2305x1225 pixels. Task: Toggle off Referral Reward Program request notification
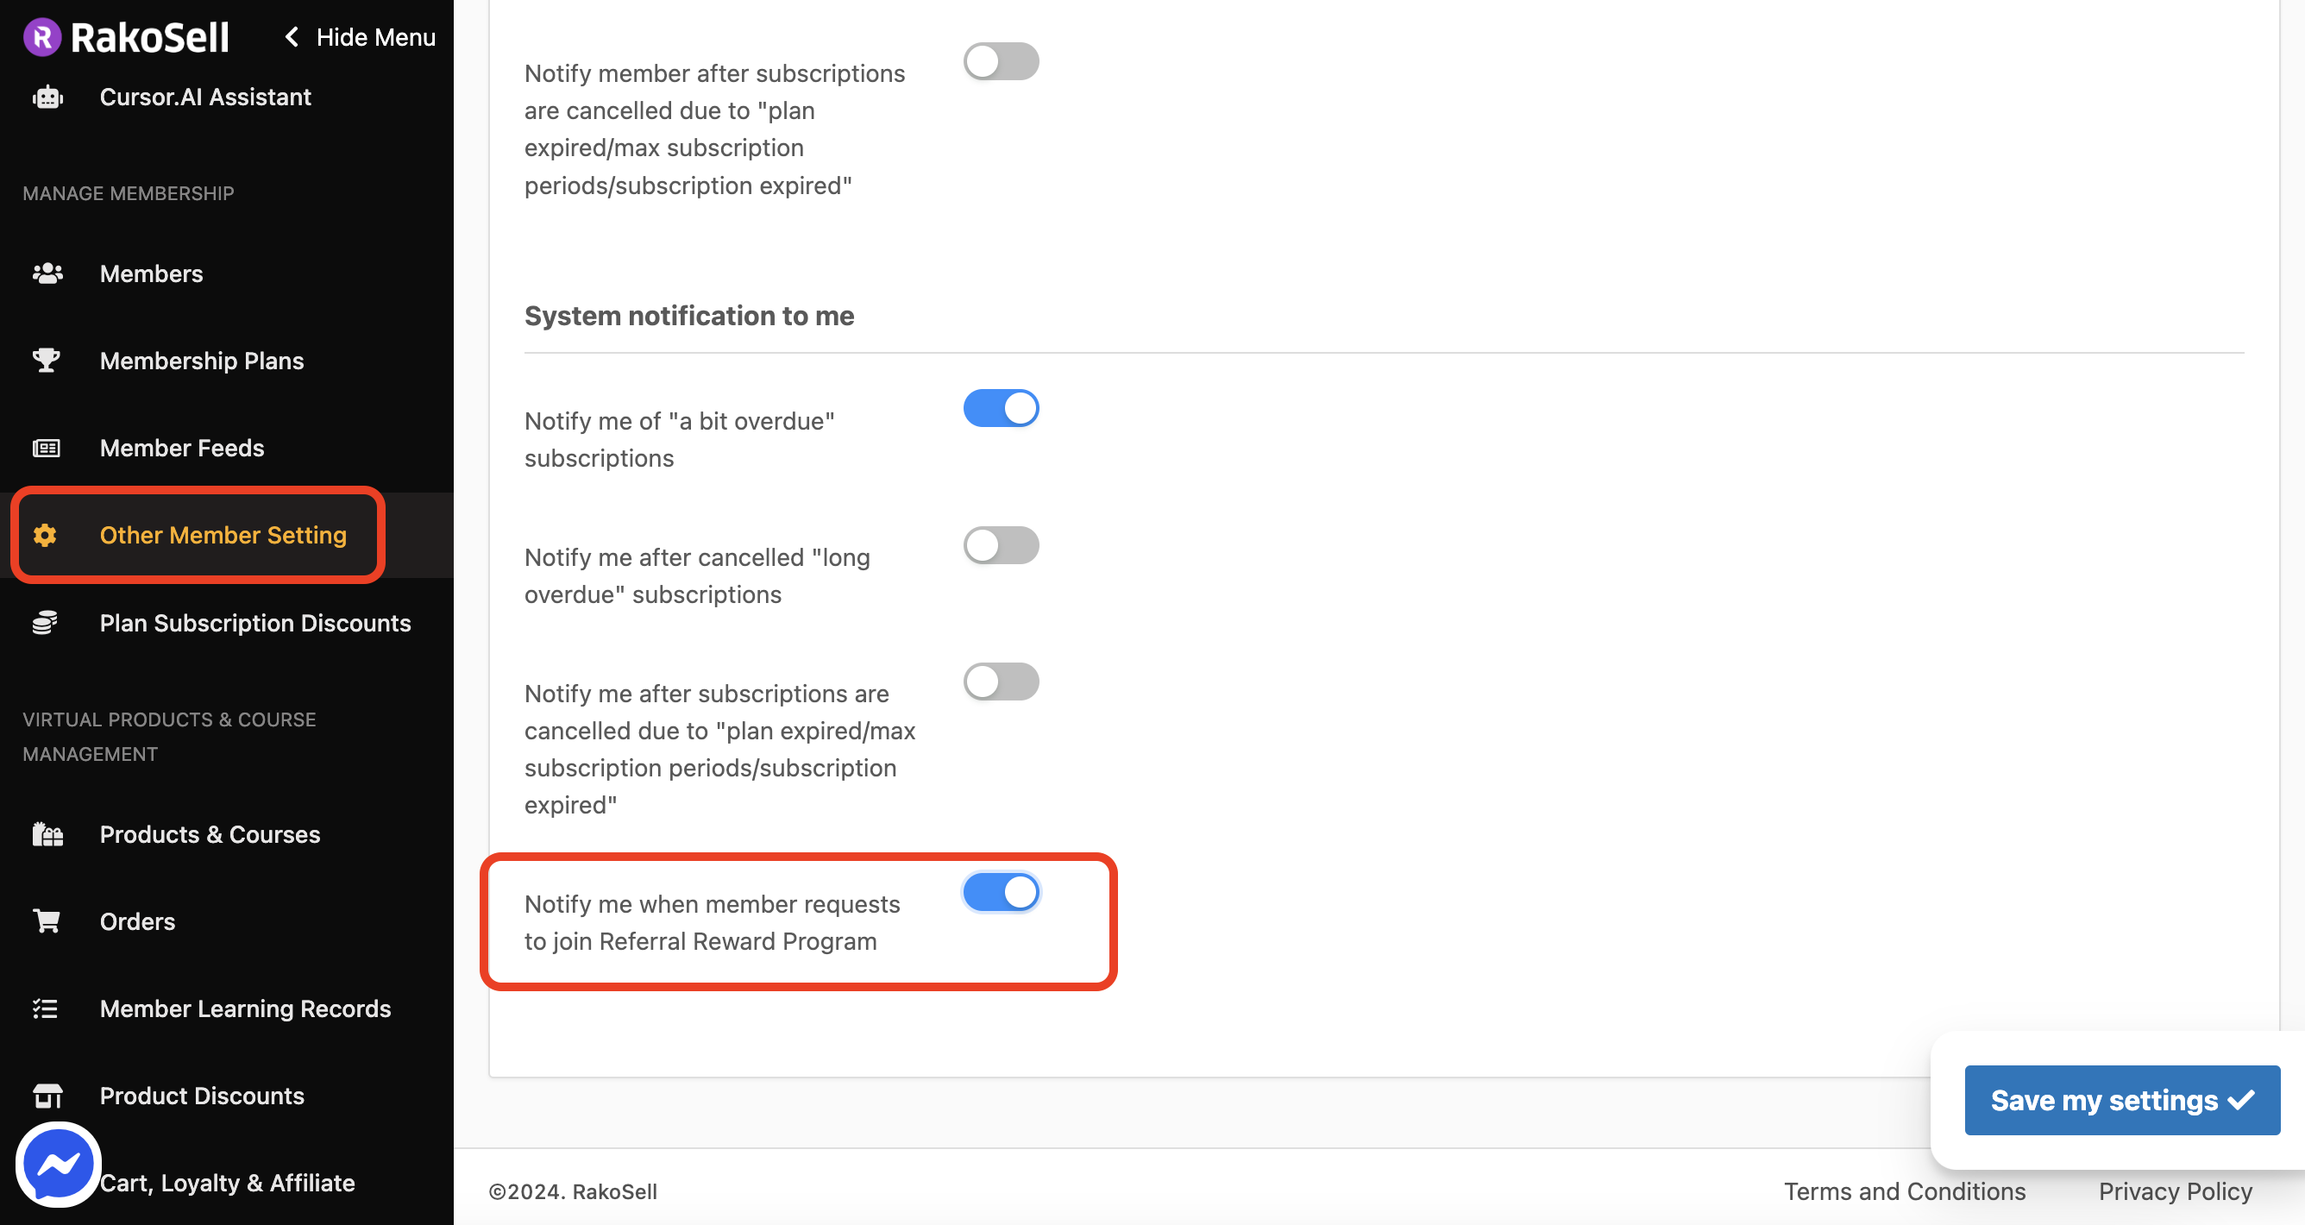tap(1001, 891)
